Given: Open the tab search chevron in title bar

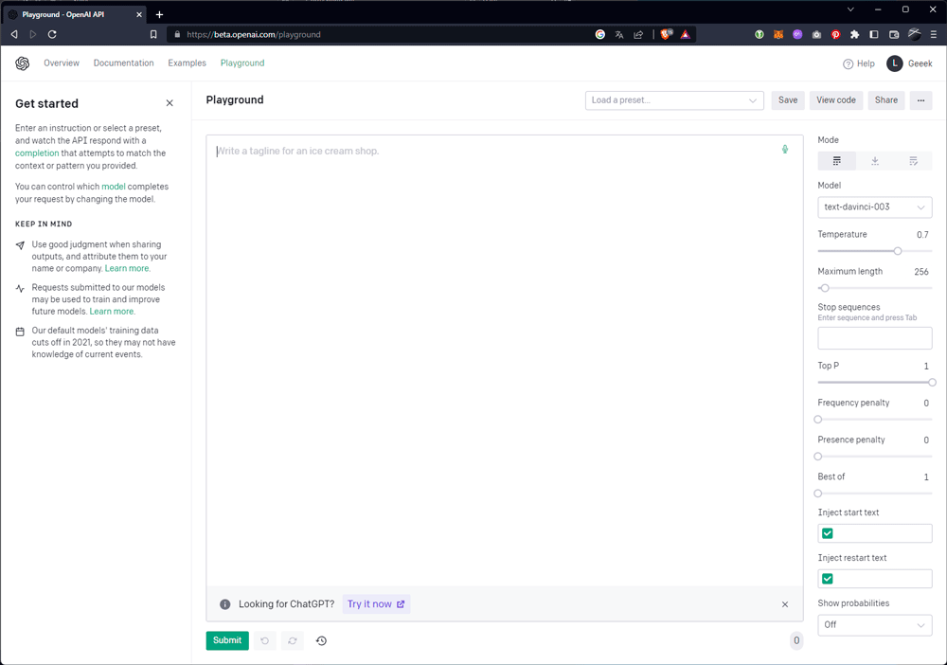Looking at the screenshot, I should click(850, 9).
